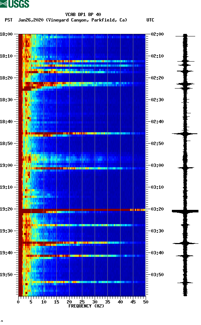201x325 pixels.
Task: Click the 19:20 PST time label
Action: click(x=6, y=209)
